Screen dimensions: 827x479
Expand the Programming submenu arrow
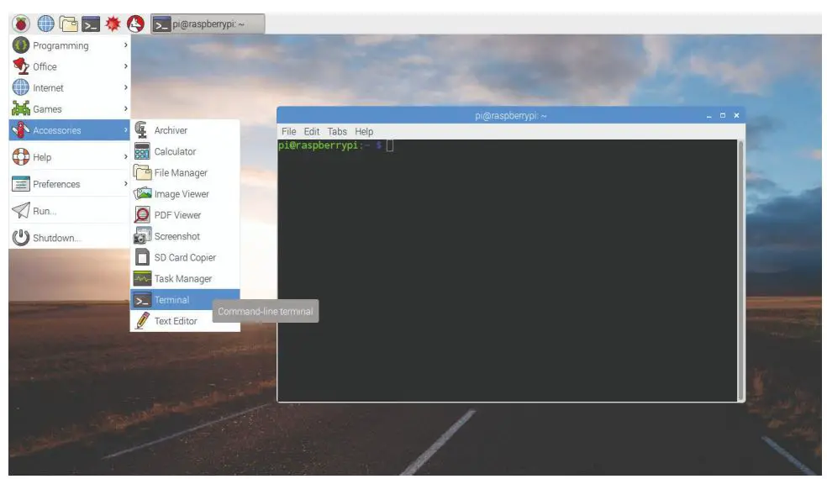[x=125, y=45]
